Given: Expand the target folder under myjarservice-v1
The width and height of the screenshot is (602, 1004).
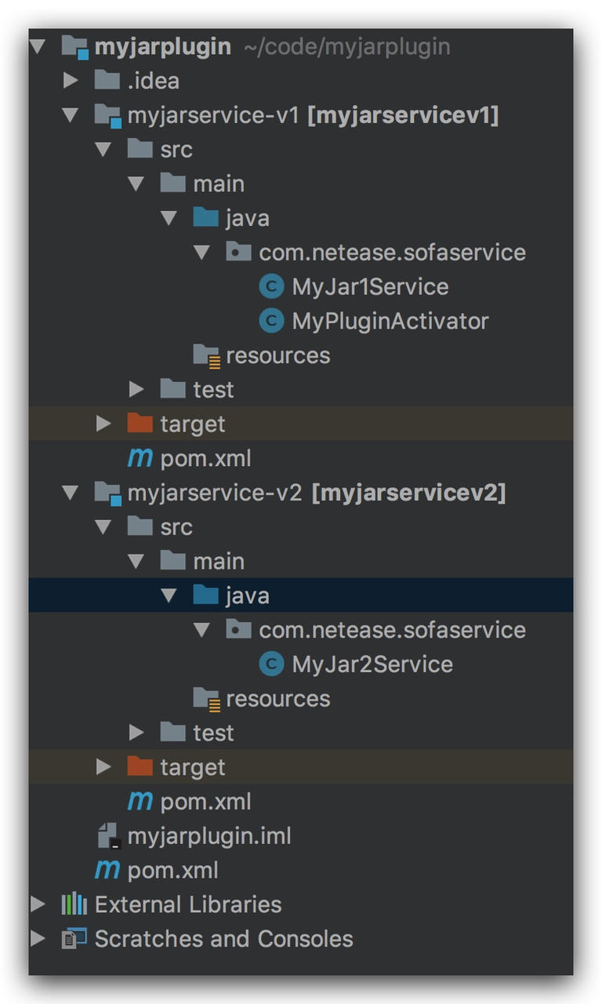Looking at the screenshot, I should pos(103,424).
